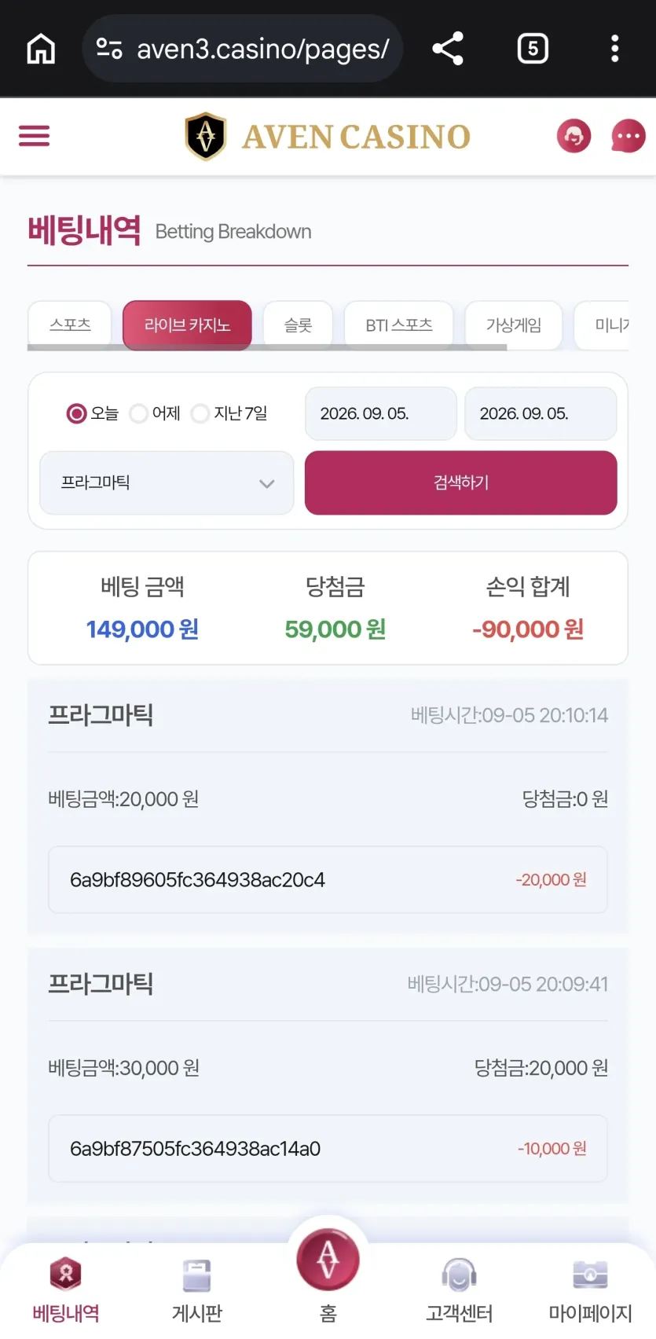
Task: Open the hamburger menu icon
Action: pos(34,136)
